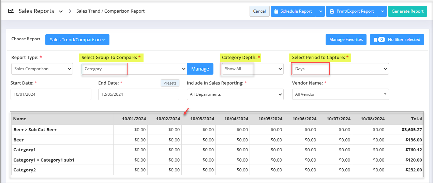The image size is (433, 183).
Task: Click the filter icon beside No filter selected
Action: (375, 40)
